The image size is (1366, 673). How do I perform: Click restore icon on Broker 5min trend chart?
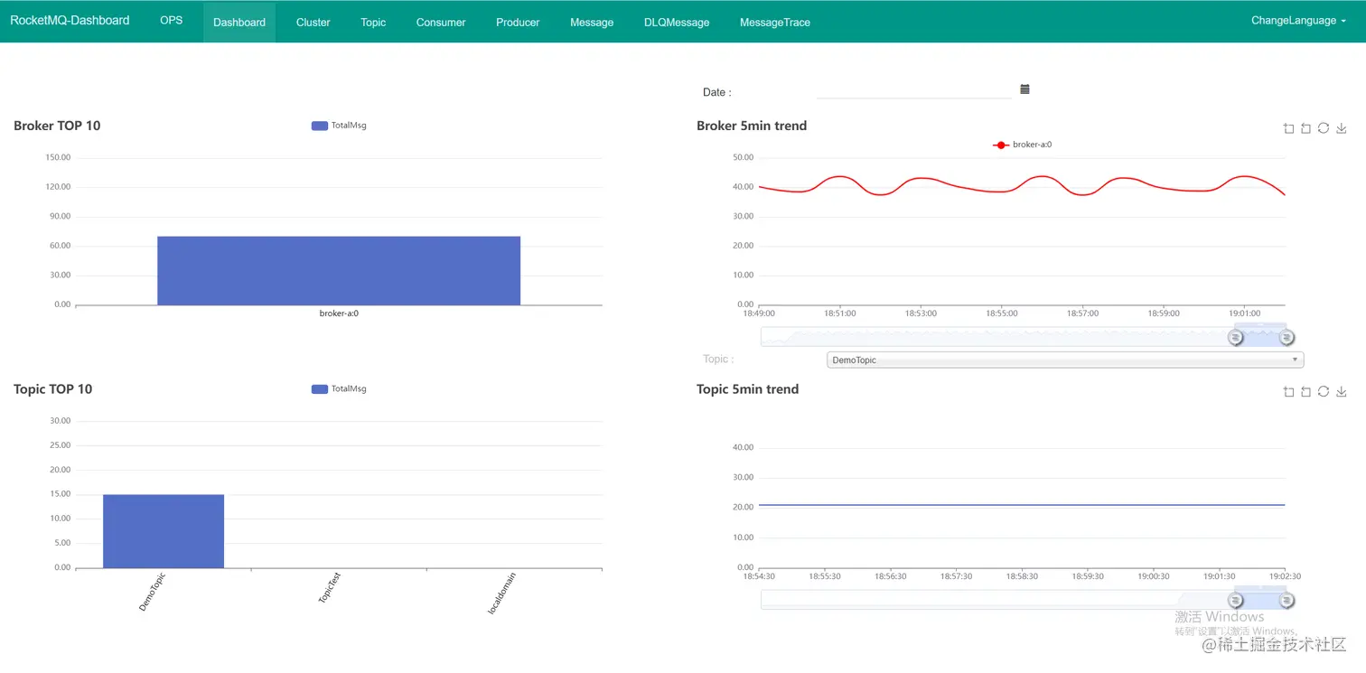tap(1324, 128)
